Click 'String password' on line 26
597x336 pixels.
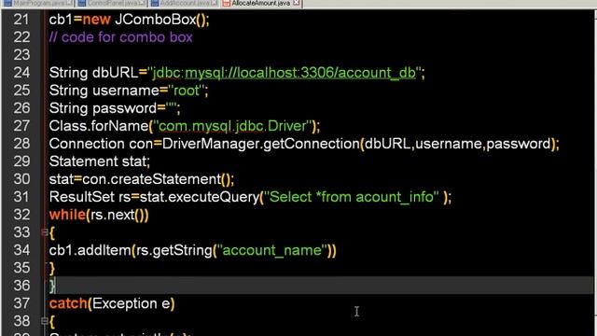click(103, 108)
